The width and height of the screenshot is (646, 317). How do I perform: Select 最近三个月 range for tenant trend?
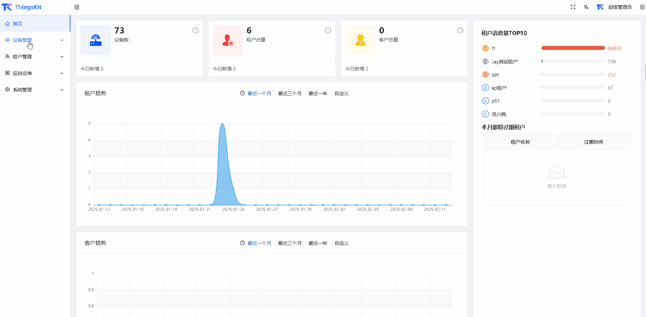click(x=290, y=93)
